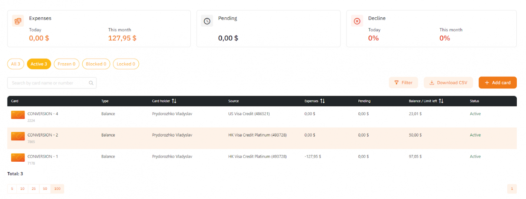The image size is (526, 199).
Task: Sort by Card holder arrows icon
Action: (x=174, y=101)
